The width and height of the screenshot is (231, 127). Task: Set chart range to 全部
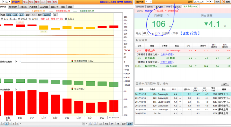[124, 124]
